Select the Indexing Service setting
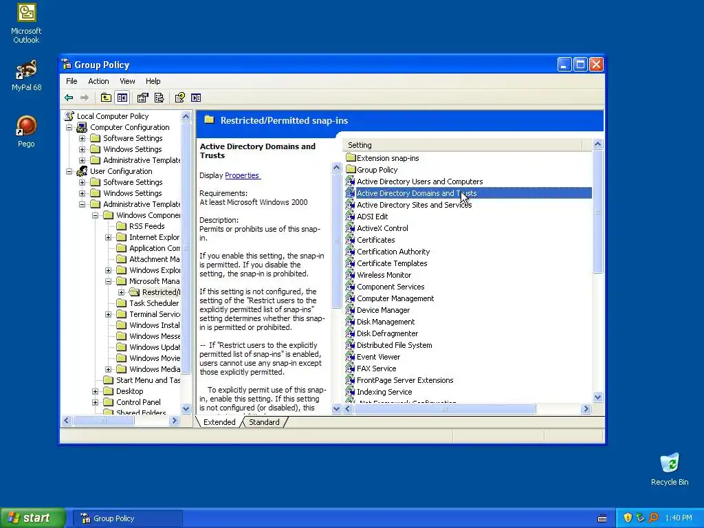 [384, 391]
